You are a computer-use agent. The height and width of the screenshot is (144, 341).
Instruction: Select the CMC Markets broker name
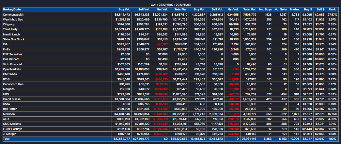(12, 124)
